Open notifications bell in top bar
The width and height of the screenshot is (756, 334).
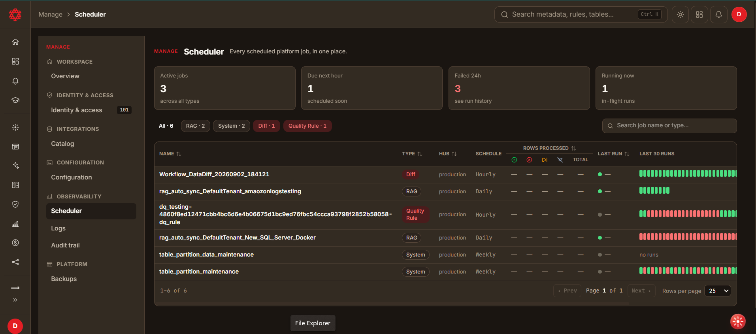tap(718, 15)
